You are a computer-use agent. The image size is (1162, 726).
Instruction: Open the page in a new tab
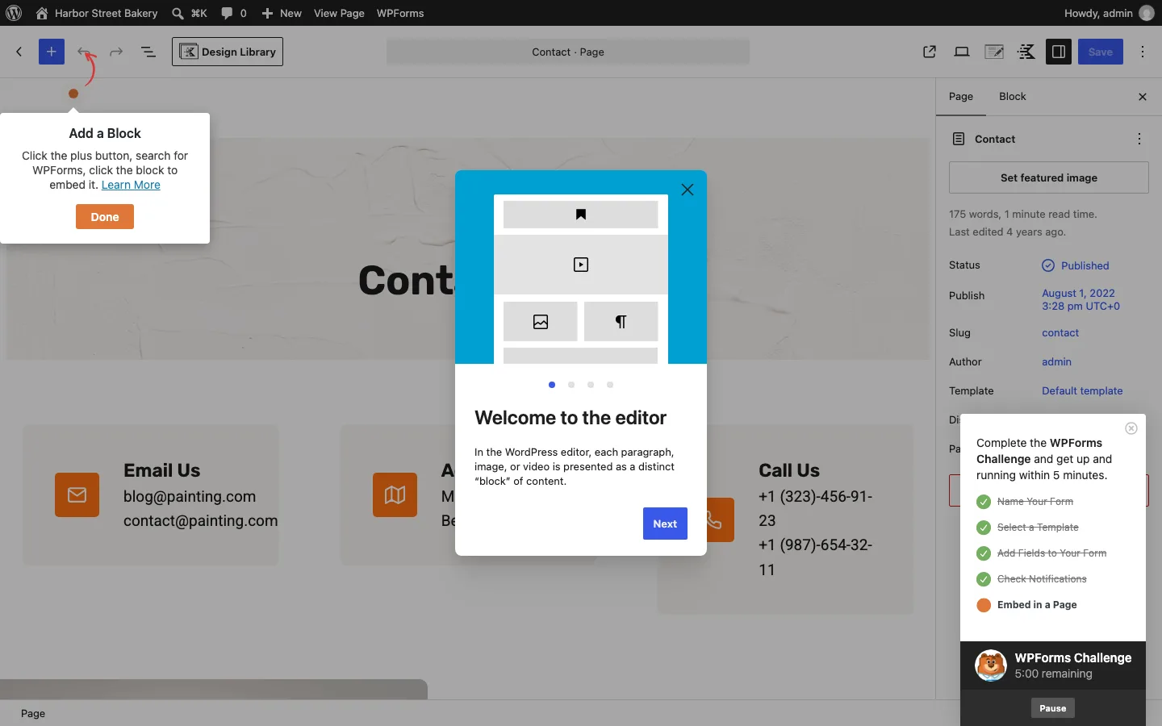click(930, 52)
